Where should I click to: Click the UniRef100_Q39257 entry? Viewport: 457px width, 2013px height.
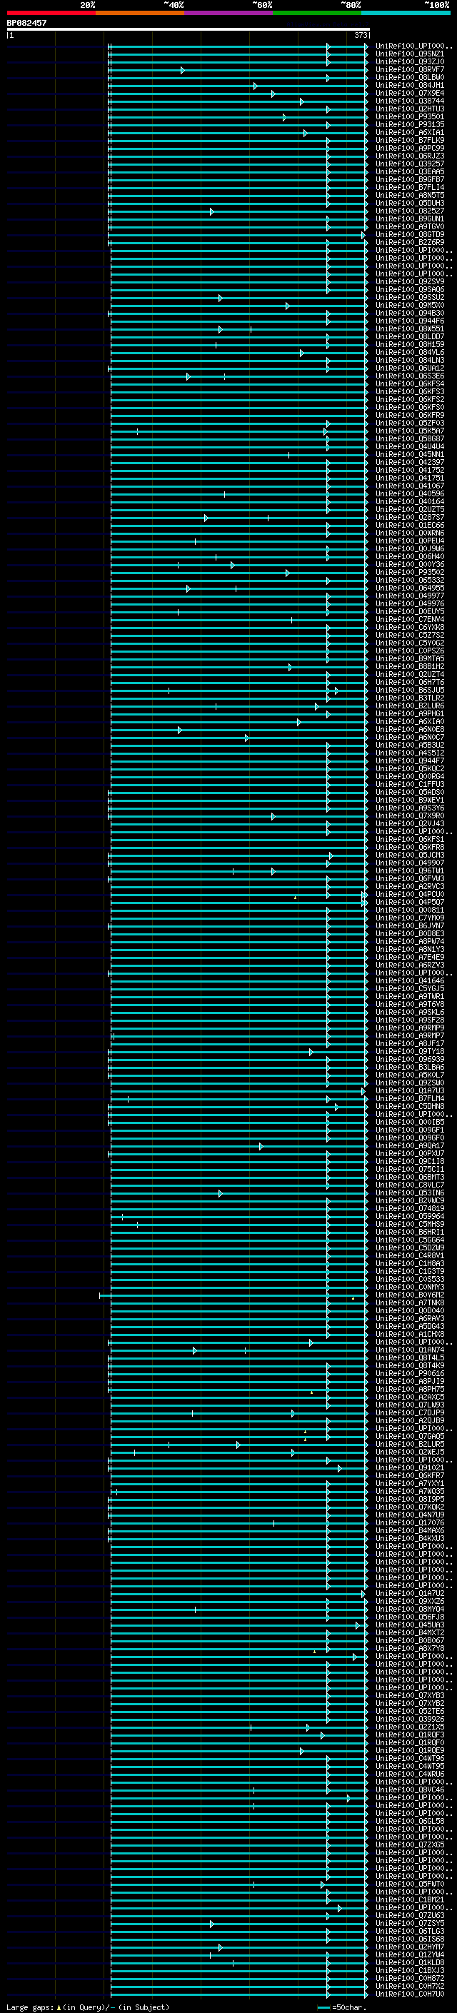point(410,164)
